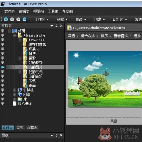Viewport: 142px width, 142px height.
Task: Switch to the 日历 tab
Action: (20, 128)
